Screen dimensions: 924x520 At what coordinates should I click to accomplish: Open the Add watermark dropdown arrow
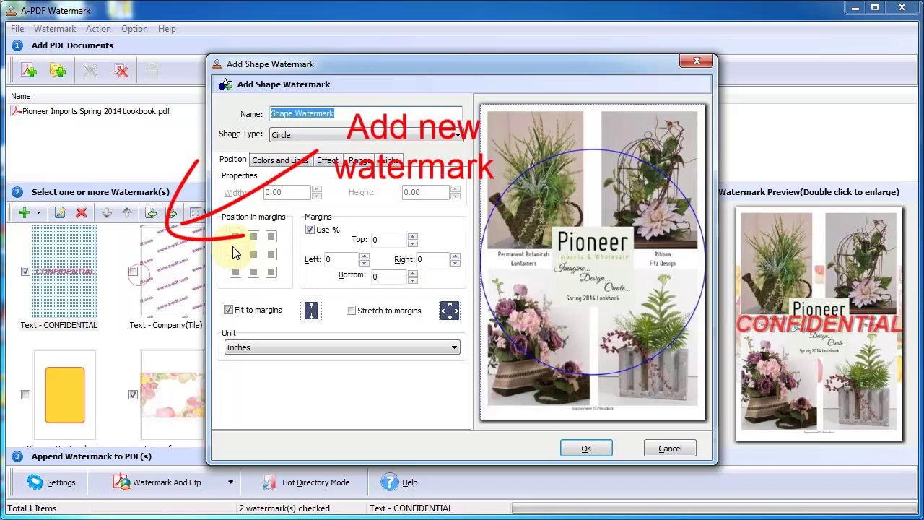38,212
